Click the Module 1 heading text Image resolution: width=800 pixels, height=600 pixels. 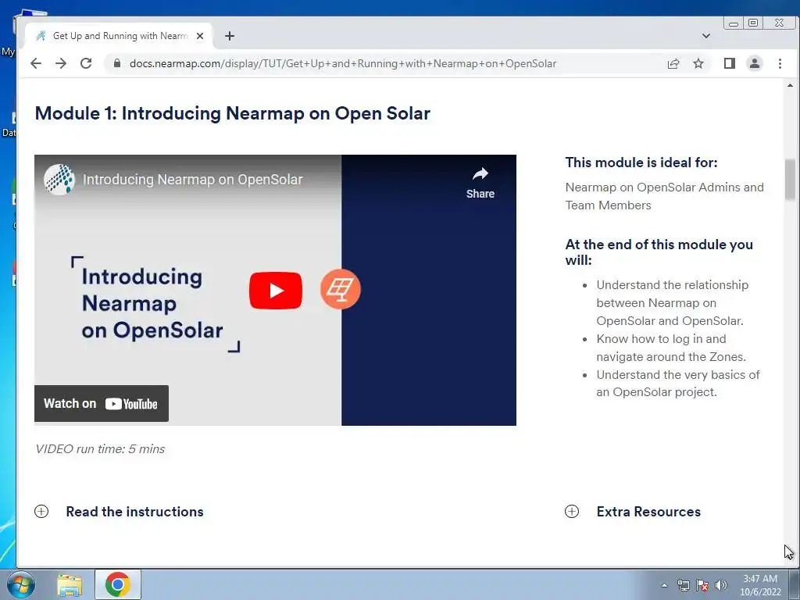tap(233, 113)
